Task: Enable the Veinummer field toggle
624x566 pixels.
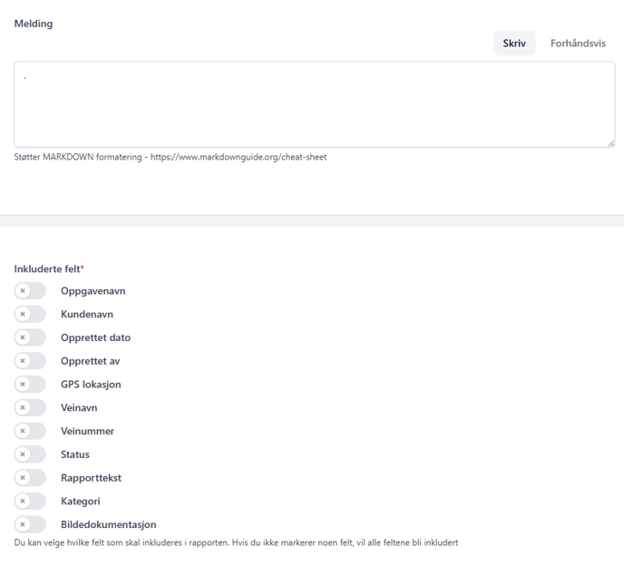Action: pyautogui.click(x=30, y=431)
